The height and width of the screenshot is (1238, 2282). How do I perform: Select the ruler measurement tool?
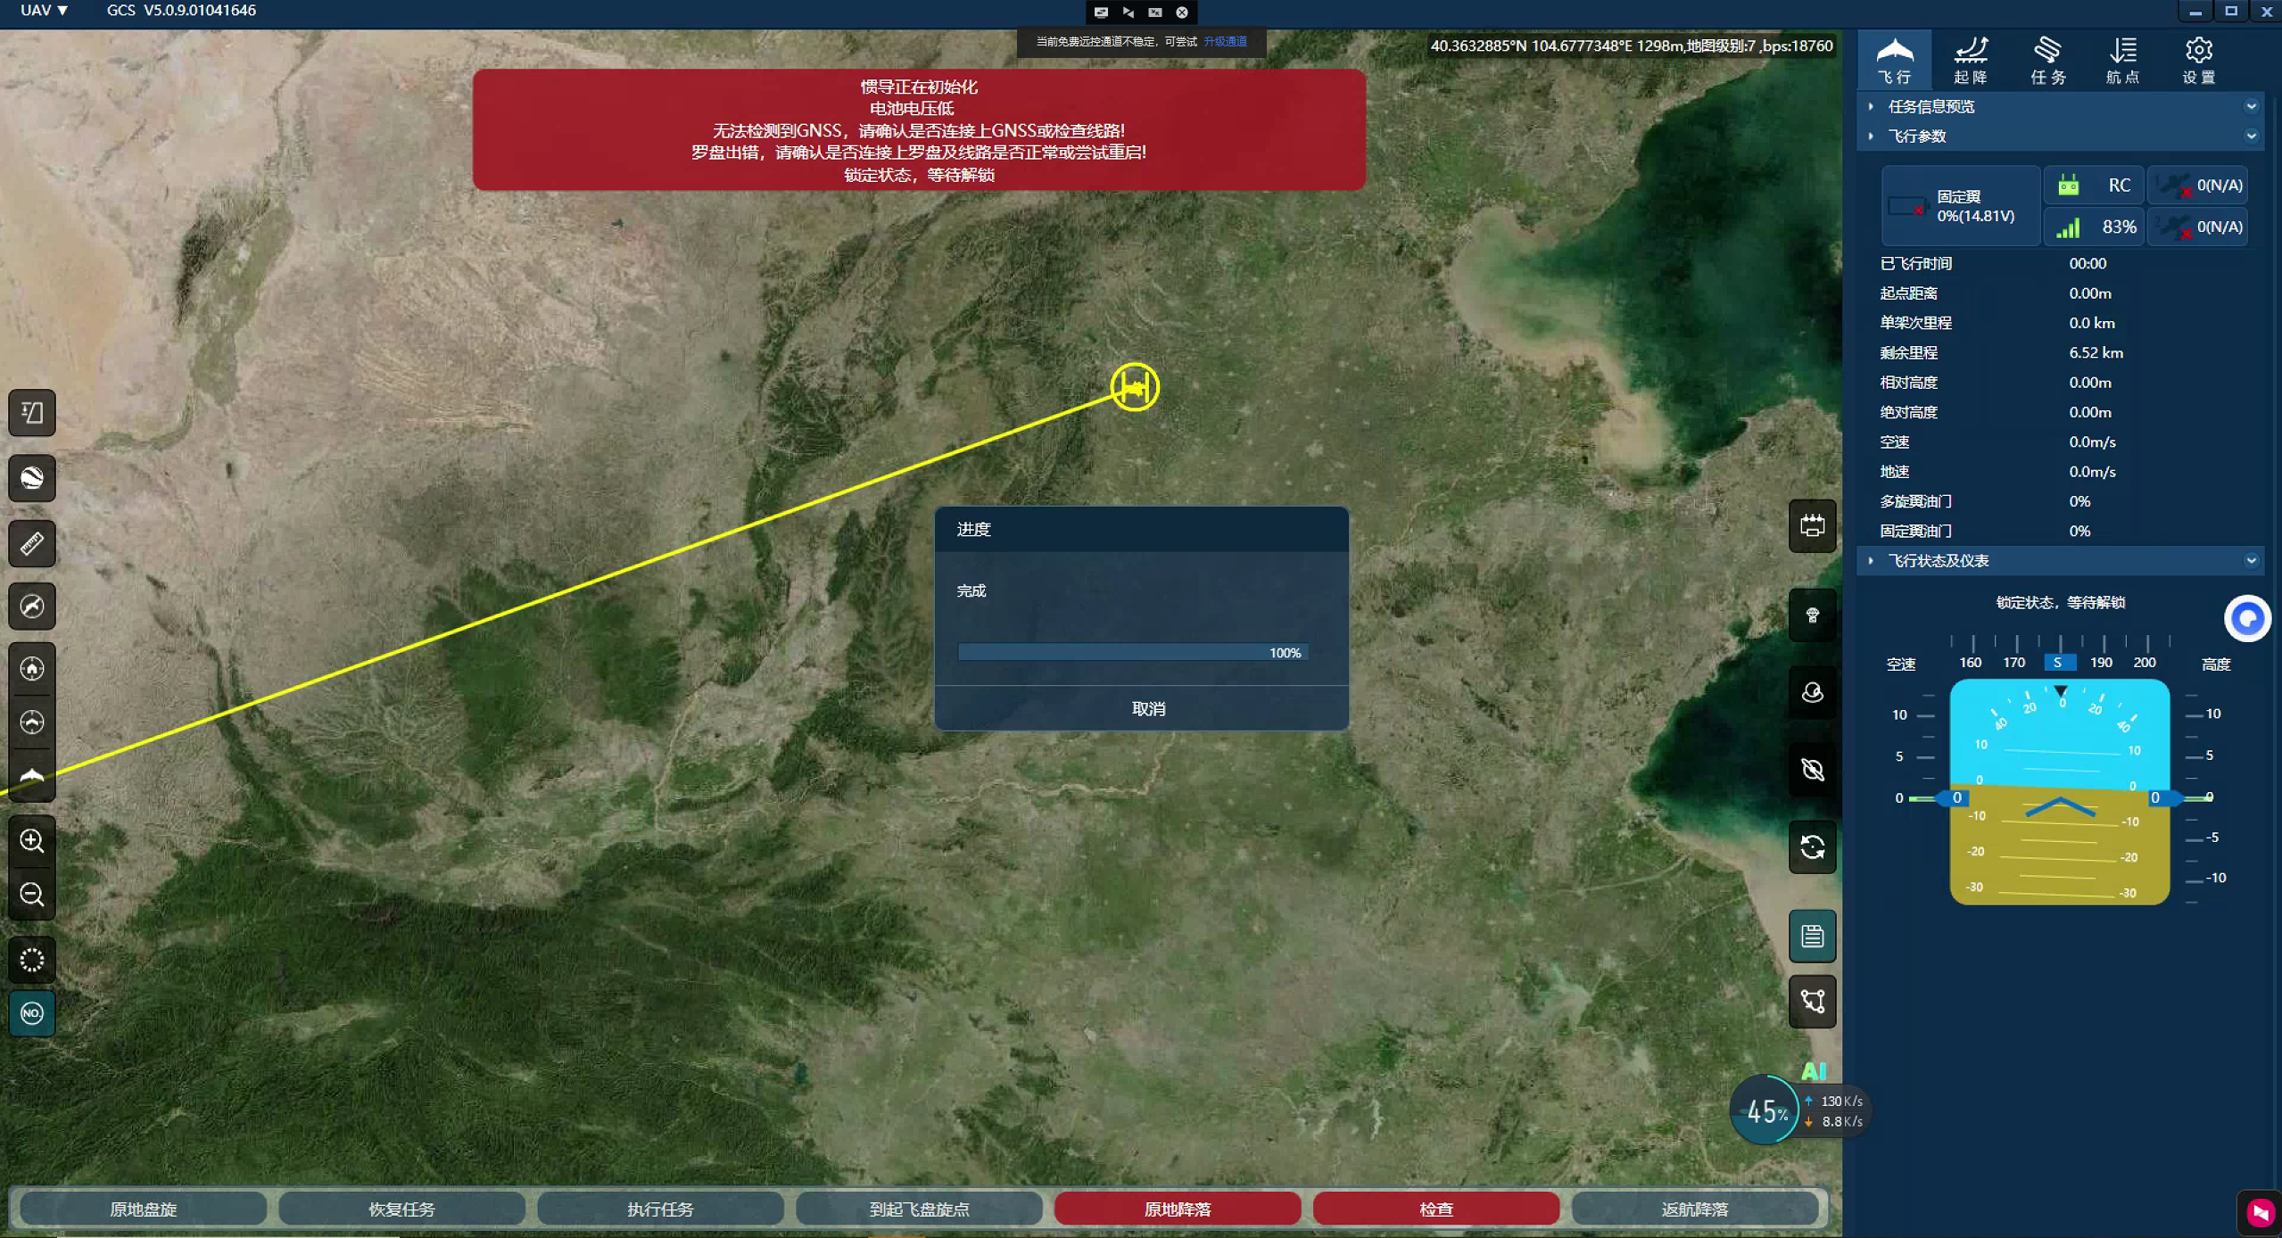32,543
